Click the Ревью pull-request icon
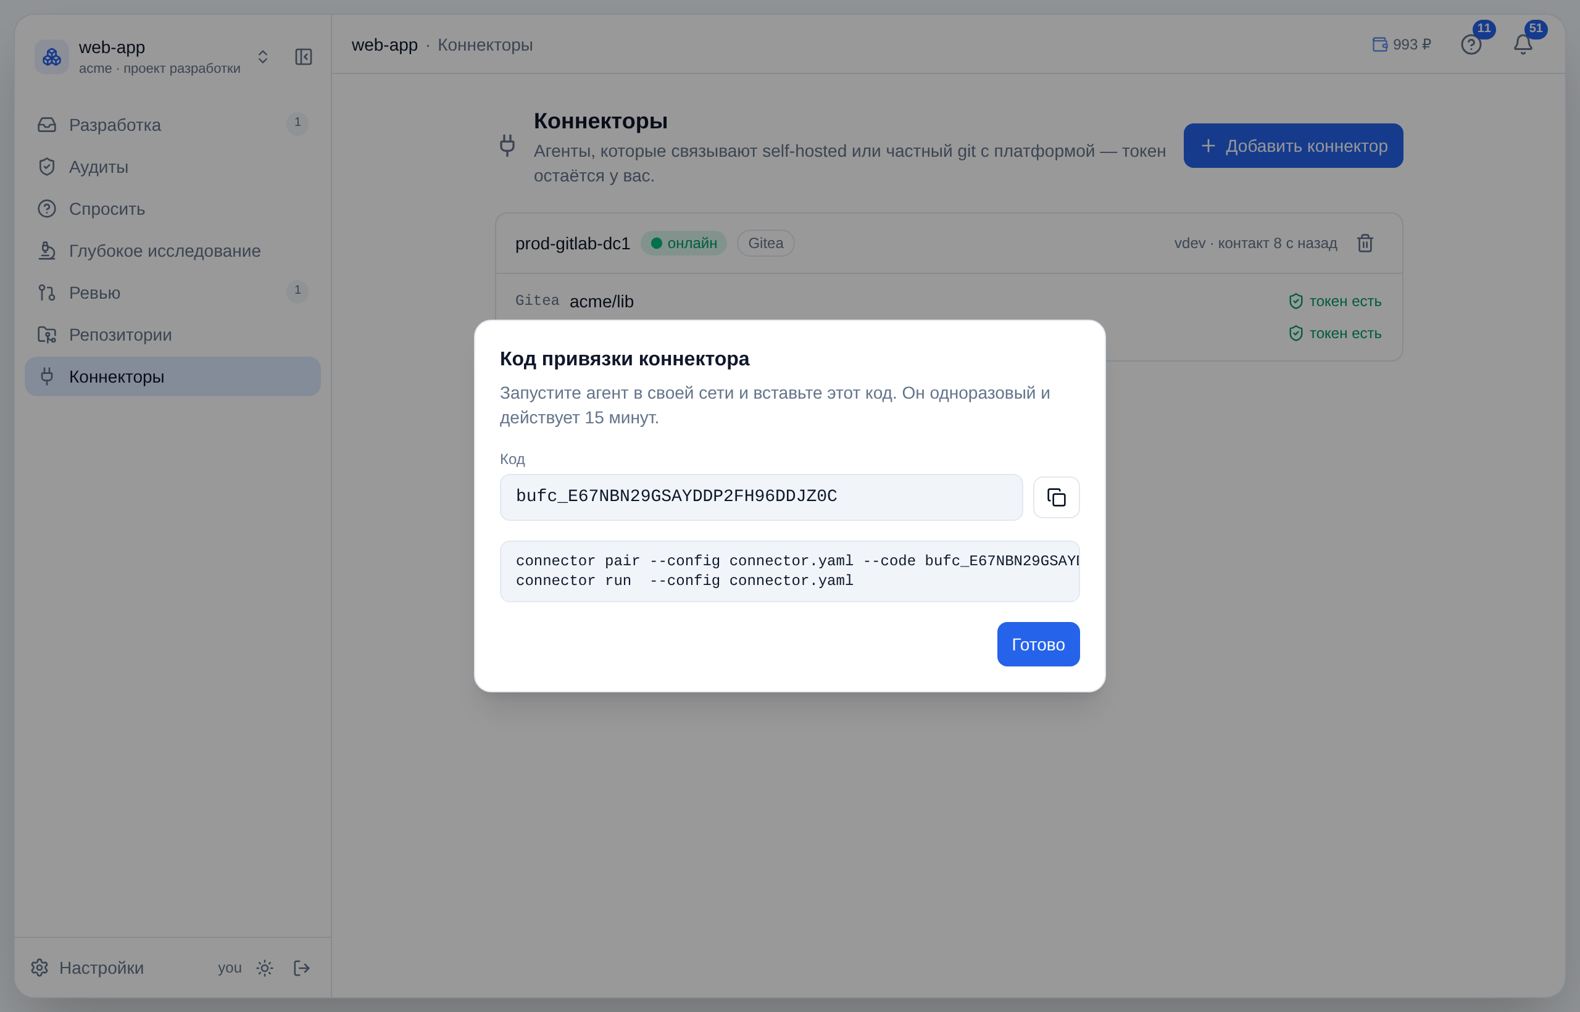The width and height of the screenshot is (1580, 1012). (47, 292)
